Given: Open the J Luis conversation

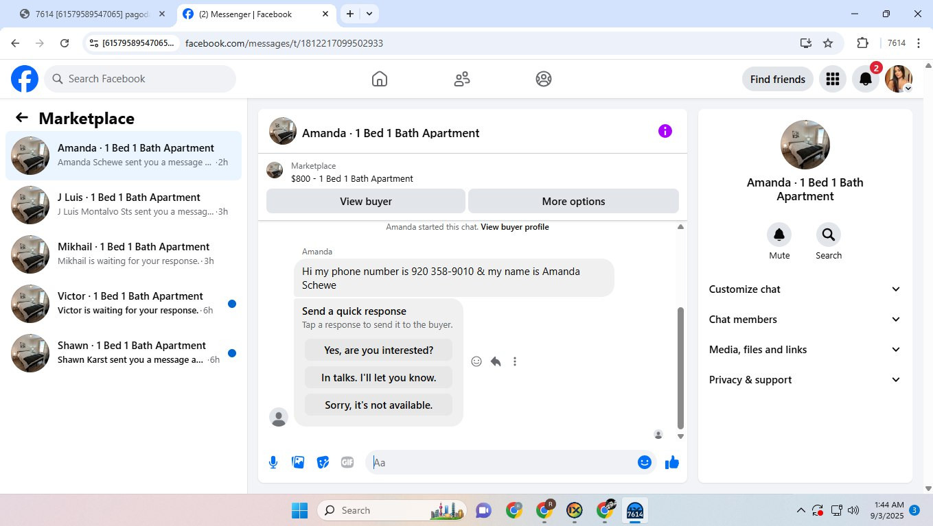Looking at the screenshot, I should pos(124,205).
